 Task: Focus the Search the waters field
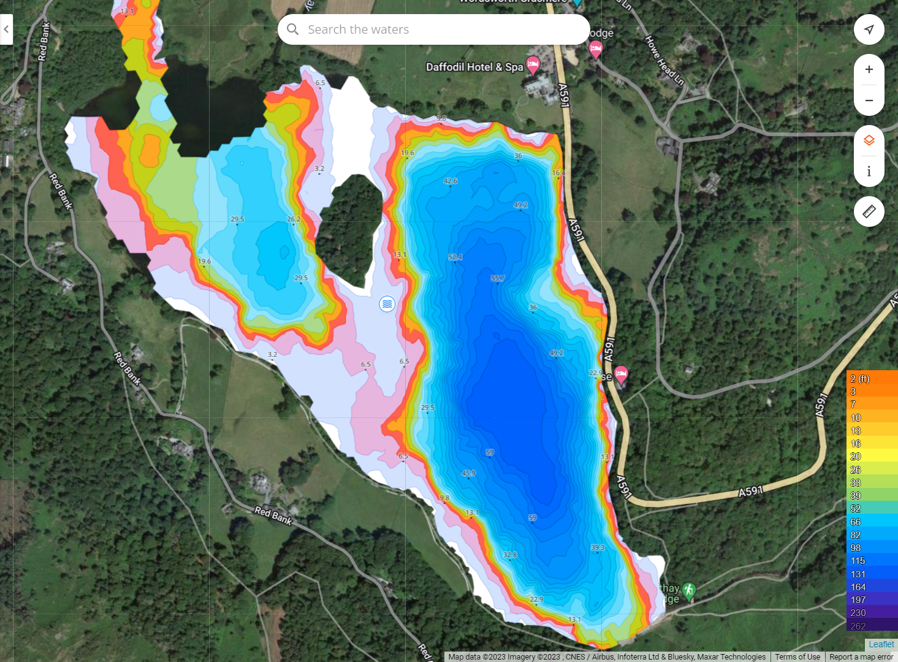(433, 29)
